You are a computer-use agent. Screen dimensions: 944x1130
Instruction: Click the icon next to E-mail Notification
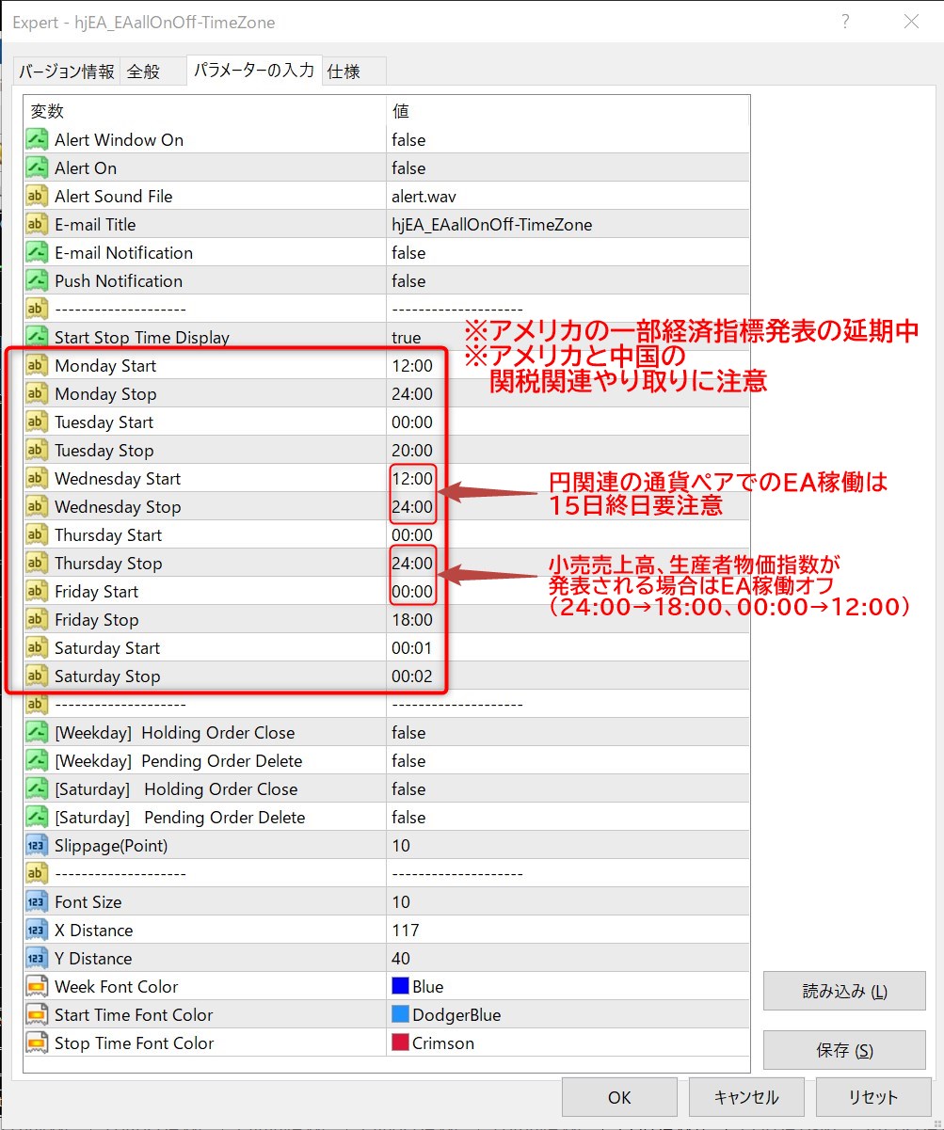tap(37, 253)
